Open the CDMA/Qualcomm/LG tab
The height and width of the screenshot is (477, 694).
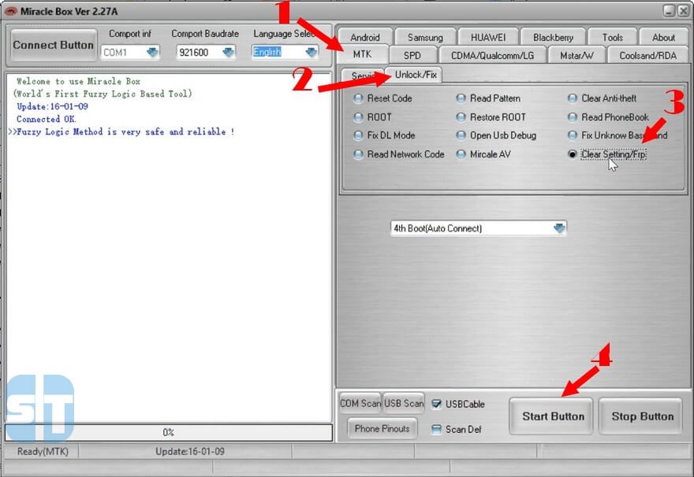492,55
